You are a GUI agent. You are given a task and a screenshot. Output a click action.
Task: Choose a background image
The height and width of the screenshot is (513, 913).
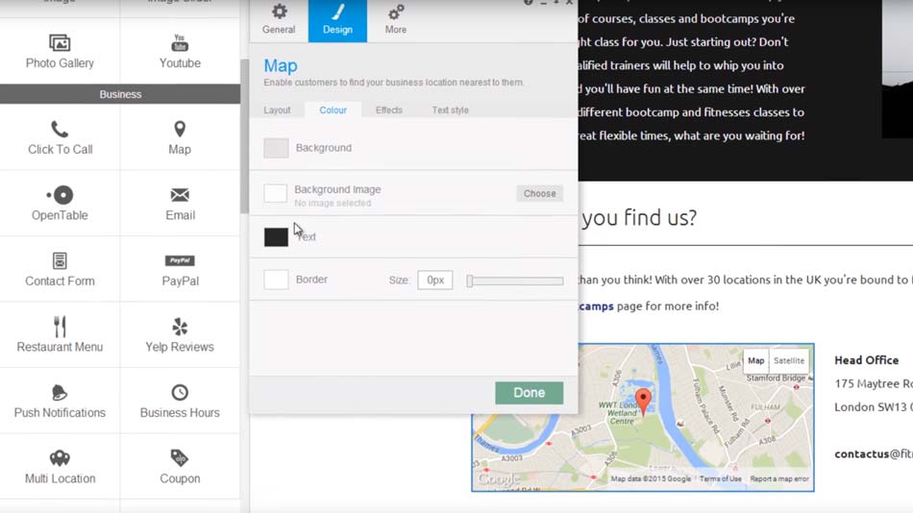[539, 193]
